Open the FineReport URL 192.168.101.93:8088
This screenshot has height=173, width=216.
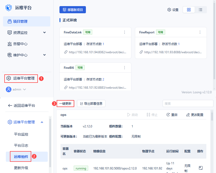coord(173,52)
